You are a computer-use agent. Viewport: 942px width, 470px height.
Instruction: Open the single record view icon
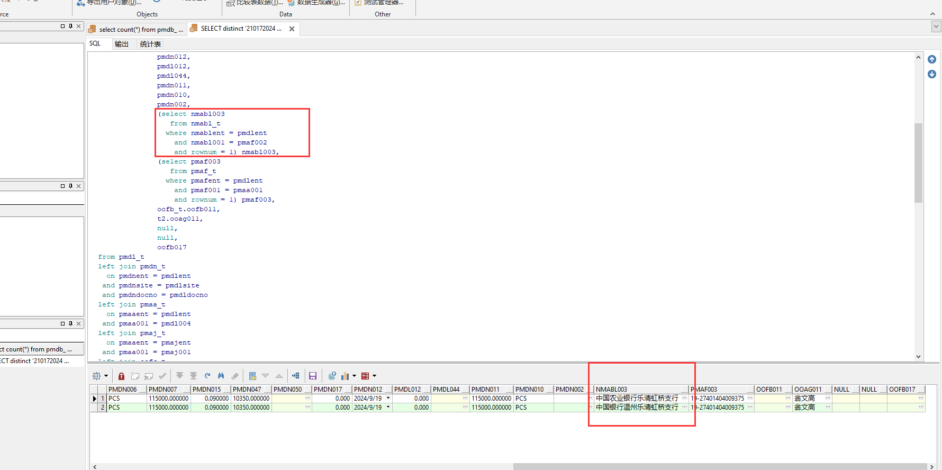252,376
